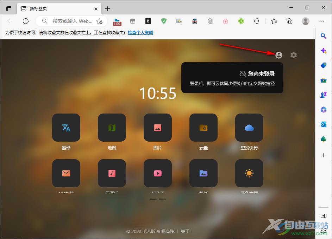Open browser settings via the account avatar icon
Image resolution: width=332 pixels, height=239 pixels.
306,21
